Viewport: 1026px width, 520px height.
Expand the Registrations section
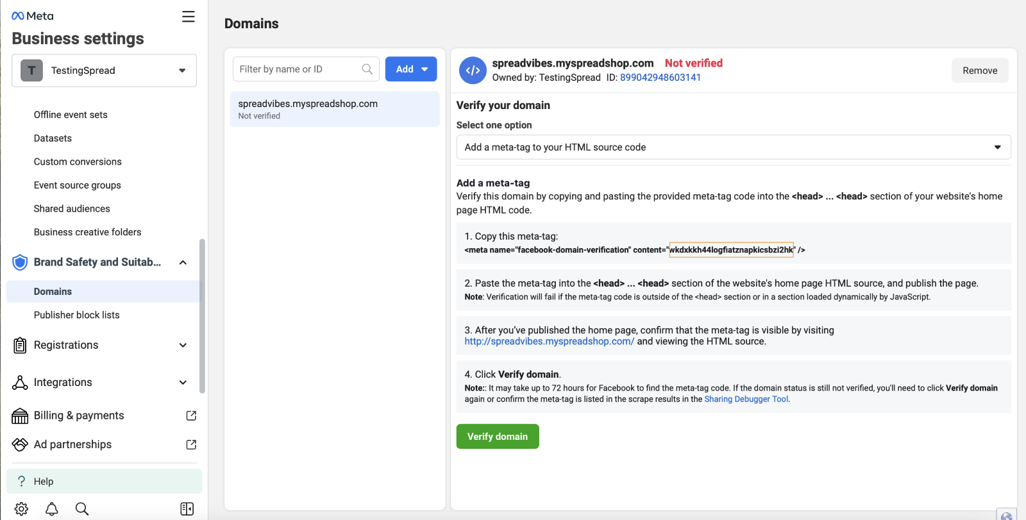[183, 345]
